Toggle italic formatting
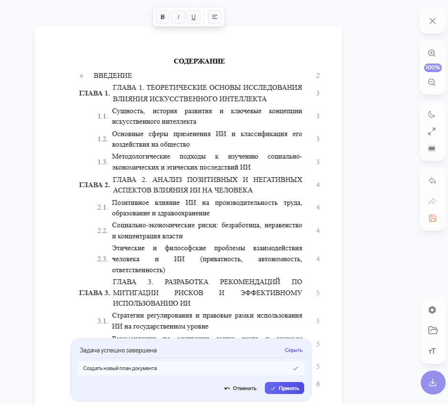This screenshot has height=404, width=448. (x=178, y=17)
